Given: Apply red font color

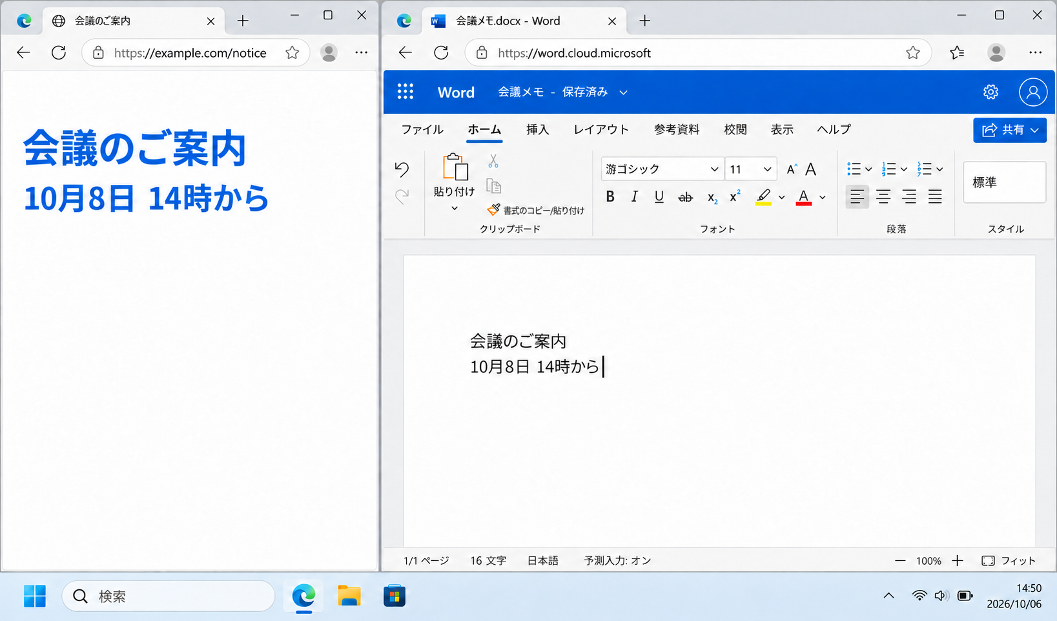Looking at the screenshot, I should (803, 197).
